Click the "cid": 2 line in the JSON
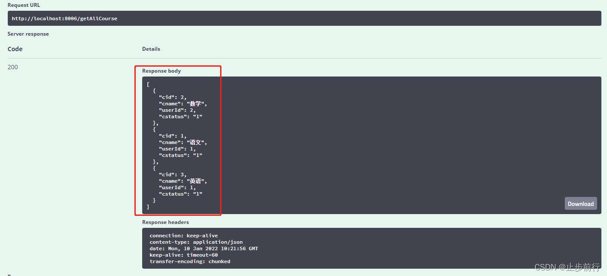Image resolution: width=607 pixels, height=276 pixels. point(173,97)
